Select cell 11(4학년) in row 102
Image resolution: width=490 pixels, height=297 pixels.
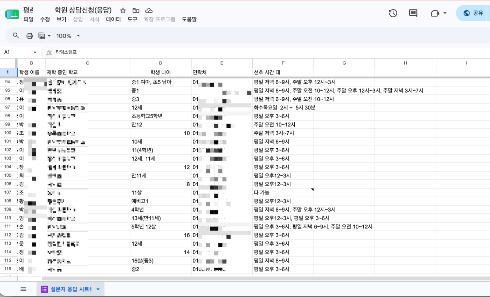(x=160, y=150)
